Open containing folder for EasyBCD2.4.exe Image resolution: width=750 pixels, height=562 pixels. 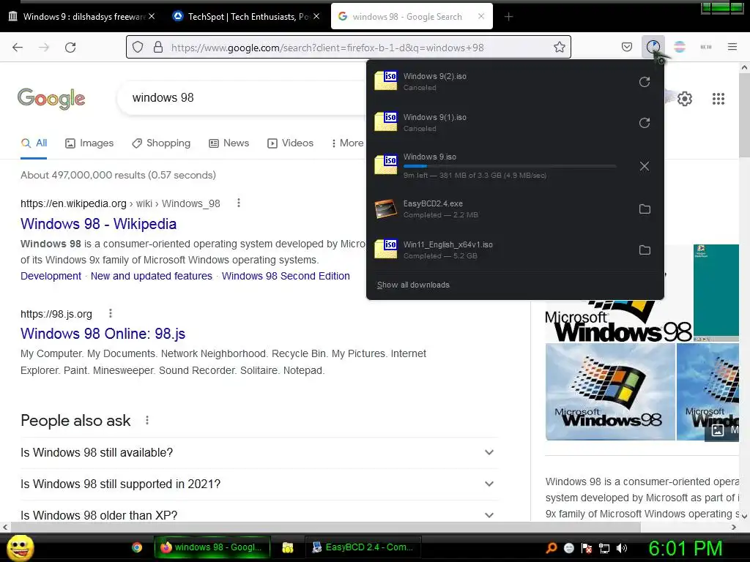pos(645,209)
